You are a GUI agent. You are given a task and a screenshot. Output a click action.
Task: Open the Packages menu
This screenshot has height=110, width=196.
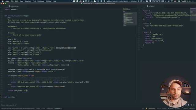pyautogui.click(x=41, y=1)
